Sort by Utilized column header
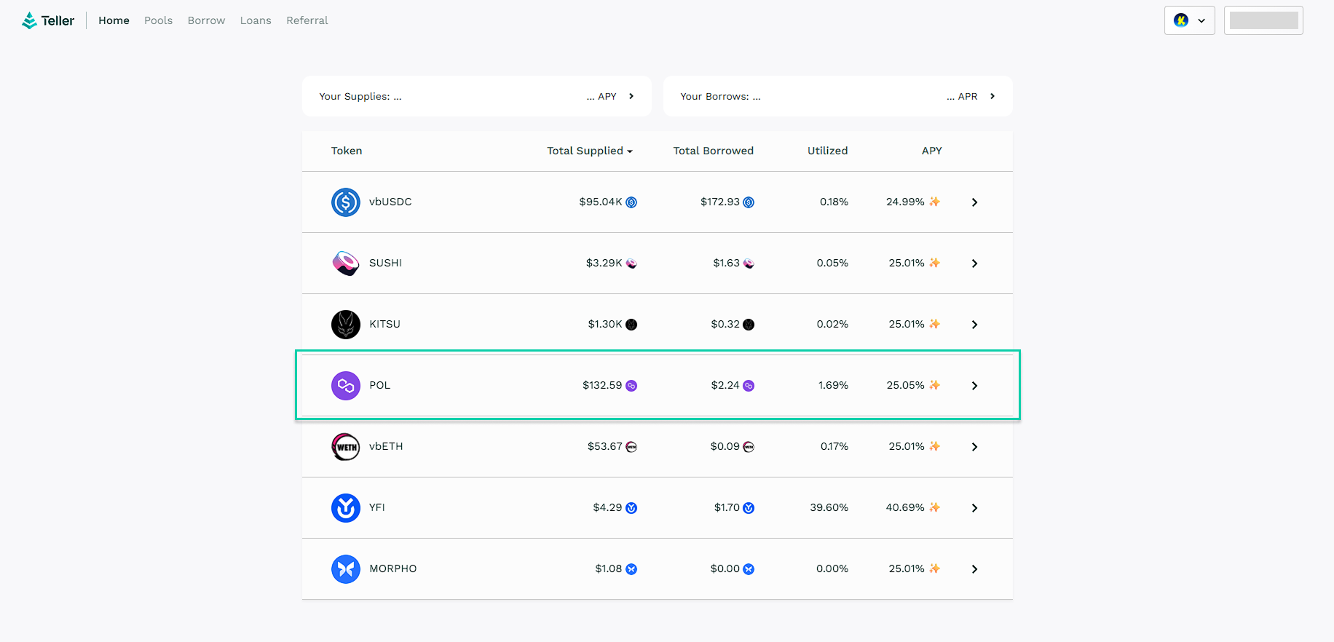The width and height of the screenshot is (1334, 642). [x=828, y=151]
